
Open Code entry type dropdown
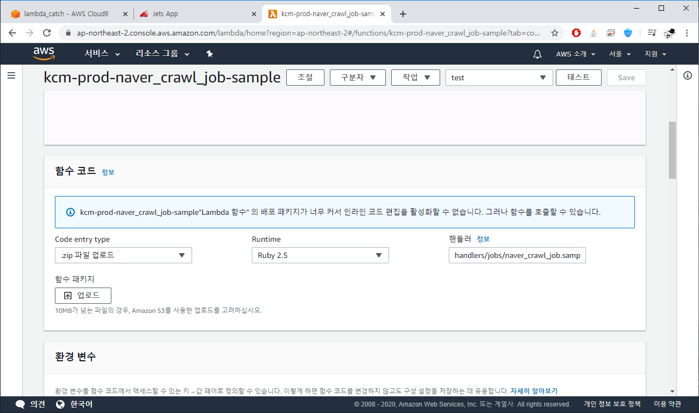123,255
